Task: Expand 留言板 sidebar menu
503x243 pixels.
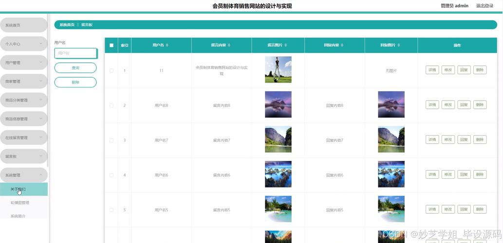Action: tap(24, 156)
